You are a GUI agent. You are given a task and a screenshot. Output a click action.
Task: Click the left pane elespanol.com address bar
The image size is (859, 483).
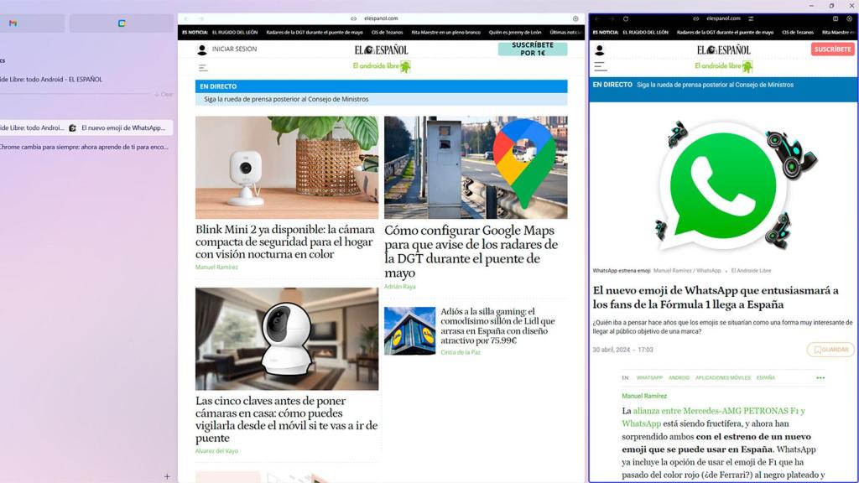(x=381, y=18)
